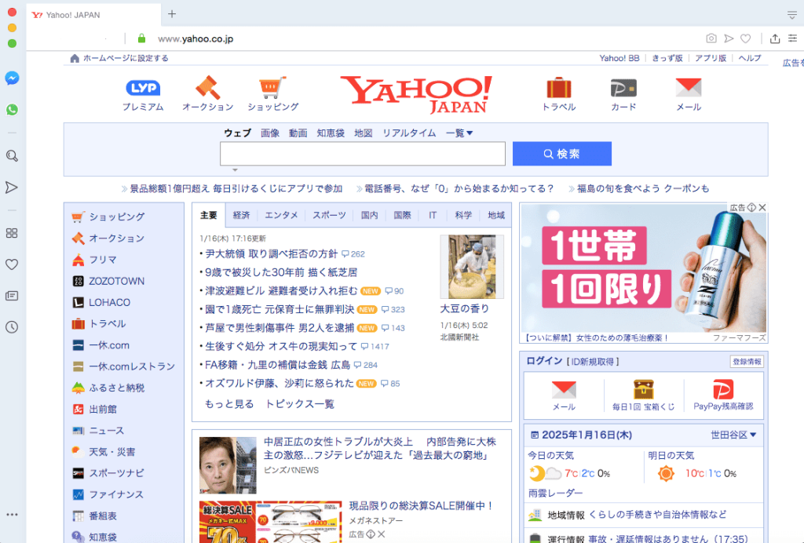Open sidebar three-dot more options
The image size is (804, 543).
pos(12,514)
